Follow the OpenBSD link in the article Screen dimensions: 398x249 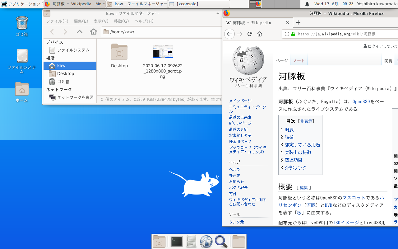(361, 101)
